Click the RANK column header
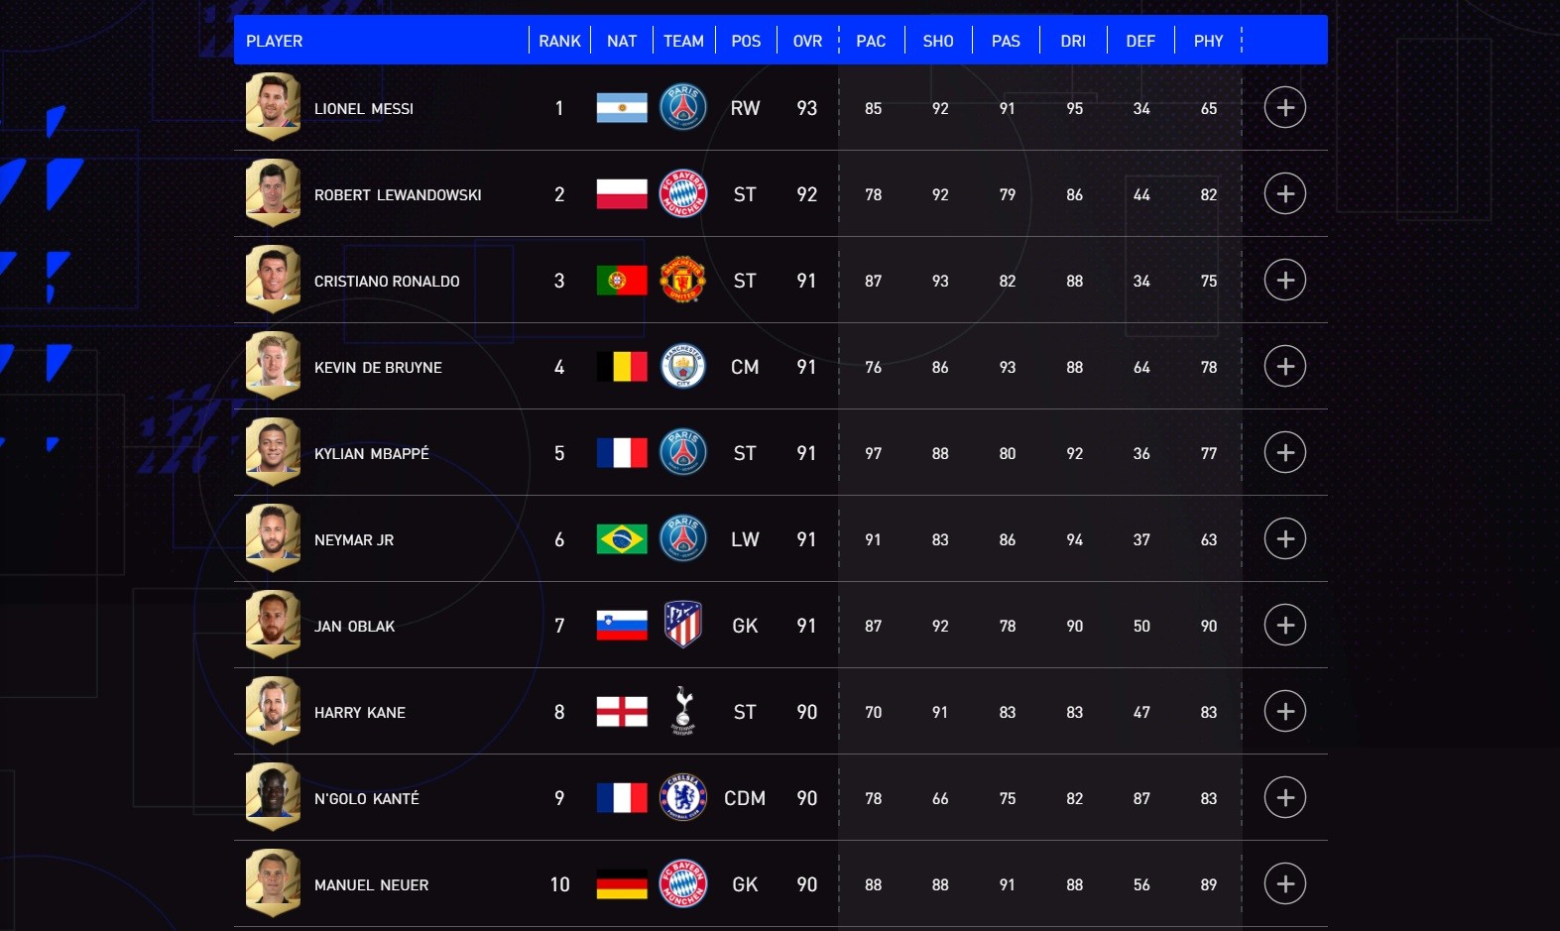Image resolution: width=1560 pixels, height=931 pixels. 559,41
